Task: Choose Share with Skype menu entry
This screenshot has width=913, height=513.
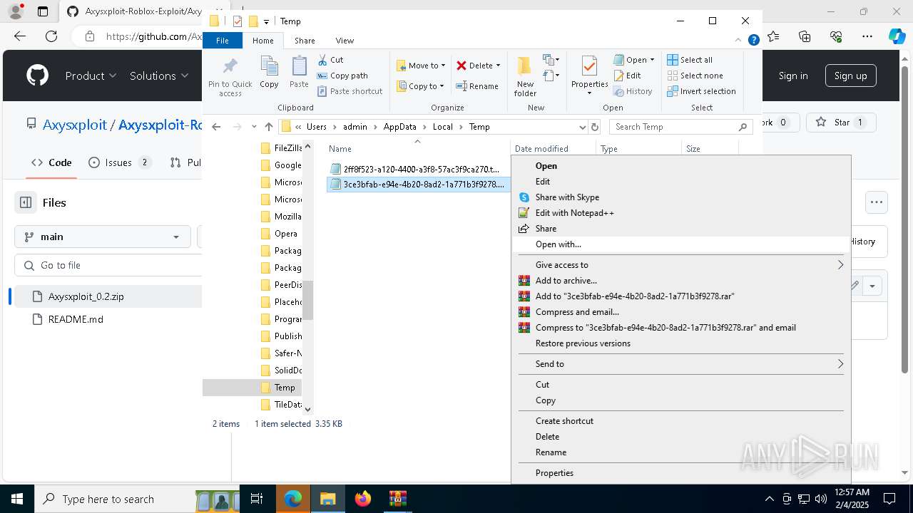Action: pyautogui.click(x=681, y=197)
